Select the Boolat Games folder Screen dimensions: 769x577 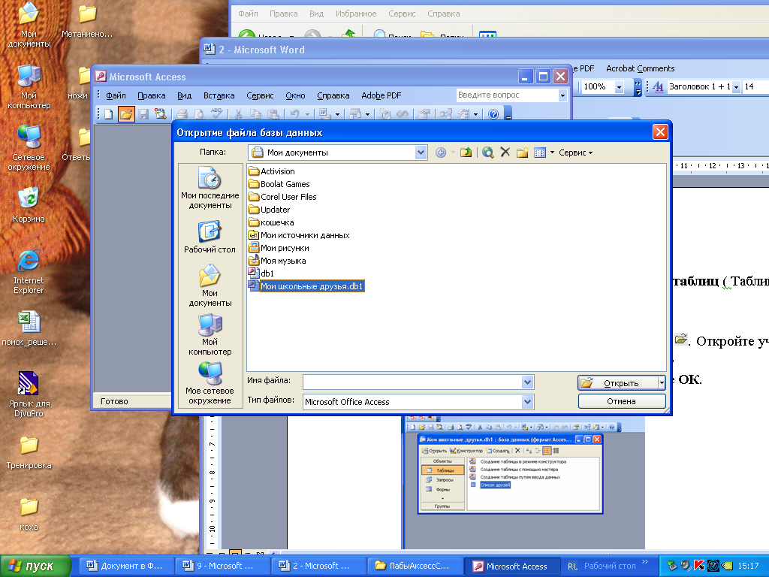pyautogui.click(x=279, y=184)
